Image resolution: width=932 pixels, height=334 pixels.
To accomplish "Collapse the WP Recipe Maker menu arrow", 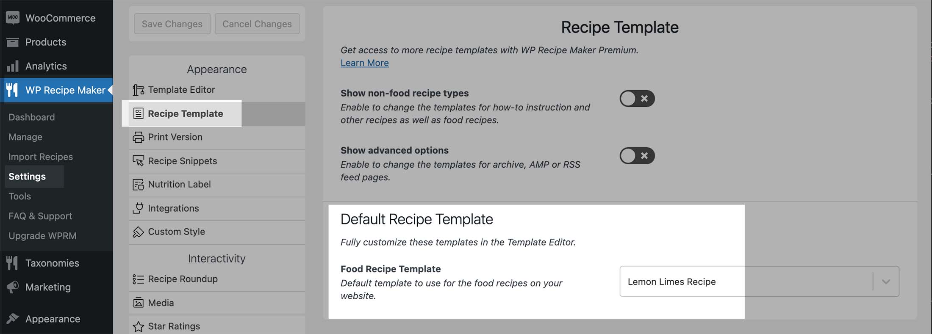I will (x=111, y=90).
